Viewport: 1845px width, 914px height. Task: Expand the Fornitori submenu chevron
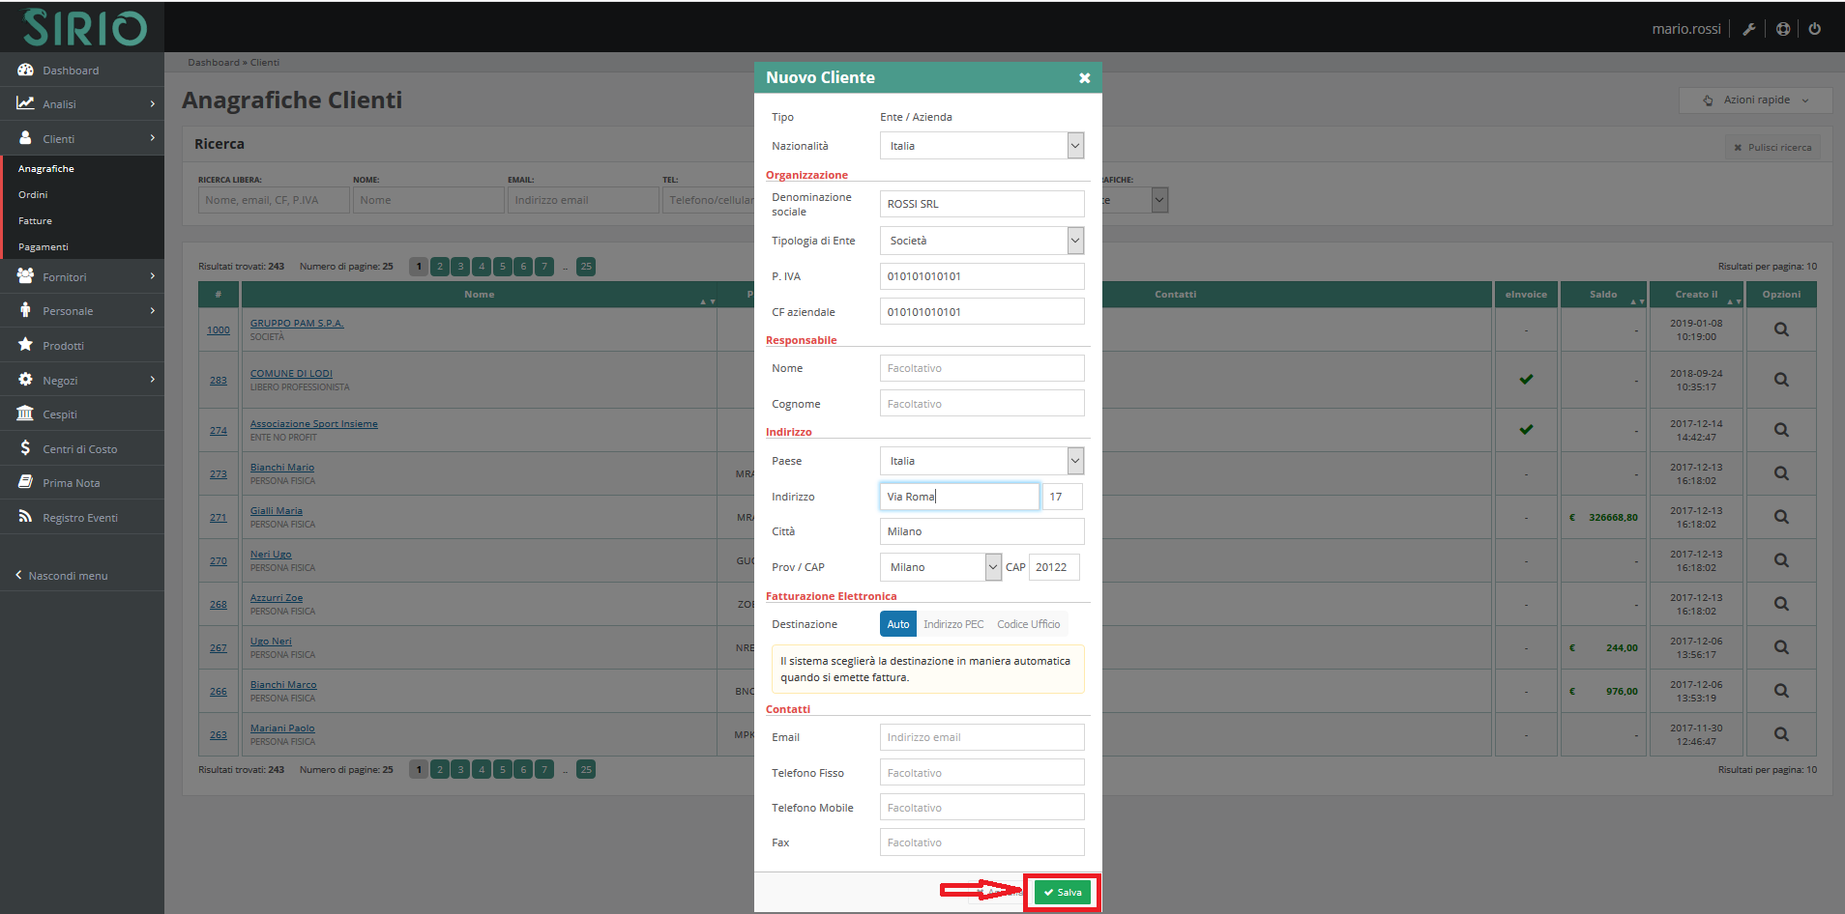pos(152,276)
